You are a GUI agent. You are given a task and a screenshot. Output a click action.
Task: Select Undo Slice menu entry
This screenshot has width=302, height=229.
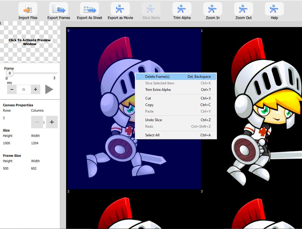(176, 120)
